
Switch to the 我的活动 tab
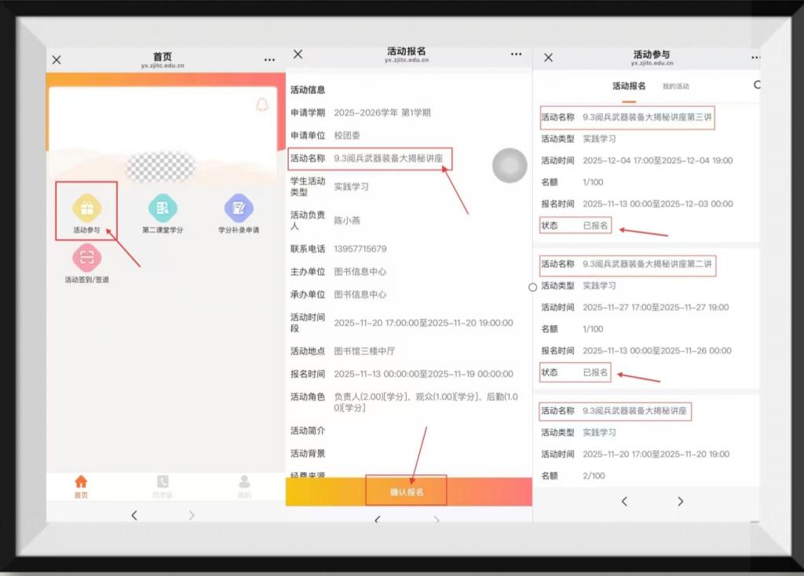(675, 86)
